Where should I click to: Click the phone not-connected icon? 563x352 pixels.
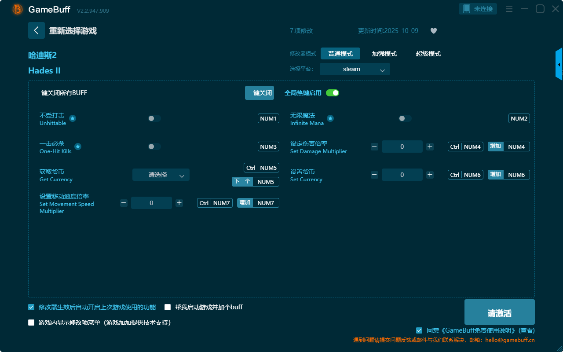tap(466, 9)
